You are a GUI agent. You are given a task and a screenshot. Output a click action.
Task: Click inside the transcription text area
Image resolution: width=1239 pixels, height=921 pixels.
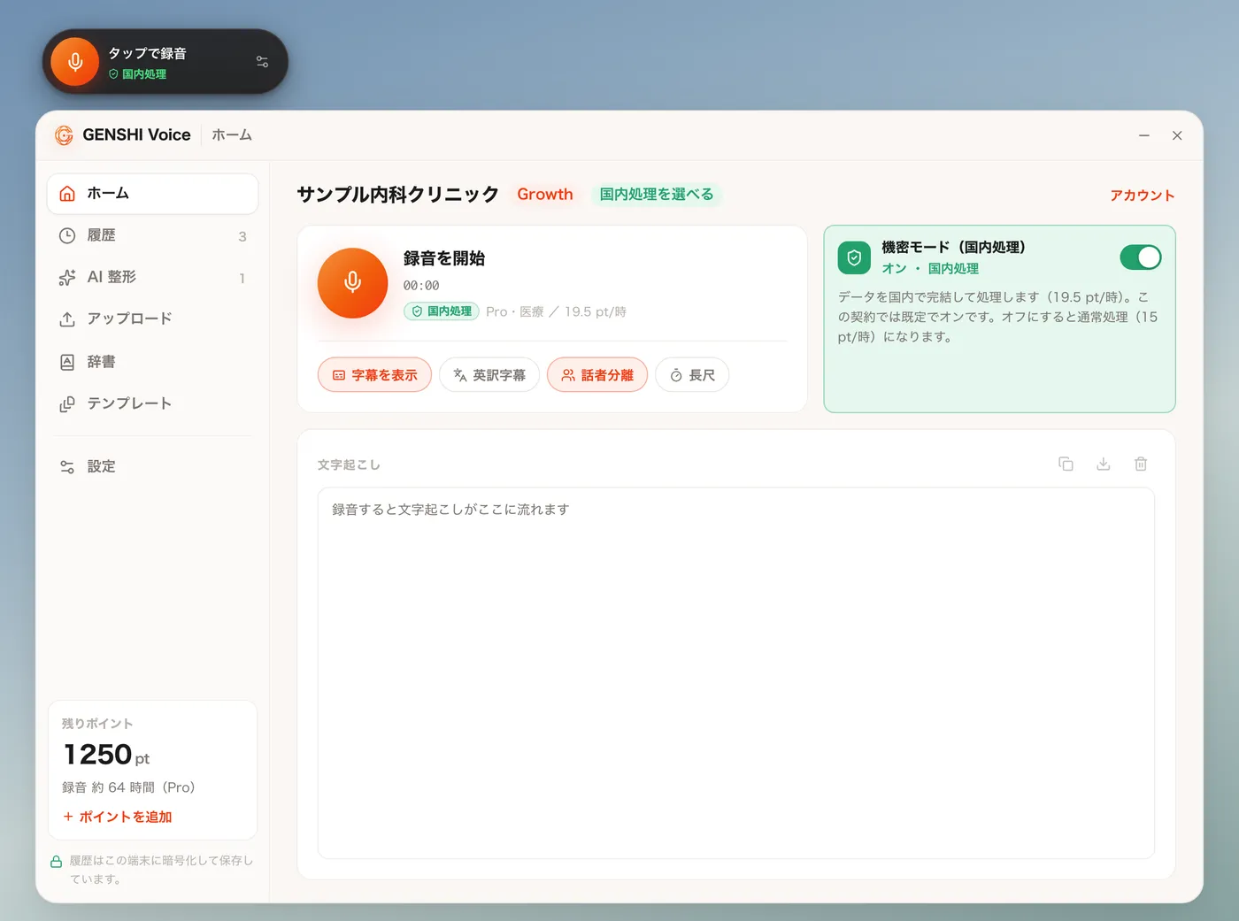[736, 673]
